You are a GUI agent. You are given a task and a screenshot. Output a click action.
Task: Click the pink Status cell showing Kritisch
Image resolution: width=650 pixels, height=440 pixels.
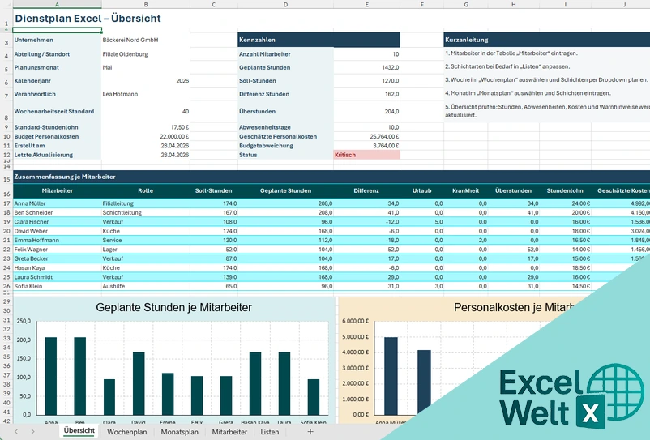366,154
